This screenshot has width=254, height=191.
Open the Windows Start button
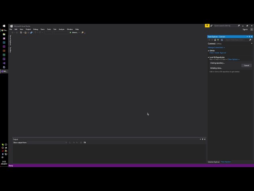4,26
